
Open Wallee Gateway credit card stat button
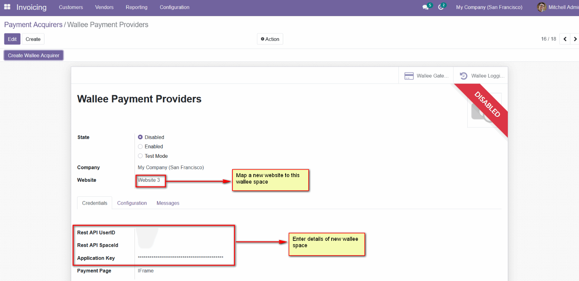[x=426, y=76]
